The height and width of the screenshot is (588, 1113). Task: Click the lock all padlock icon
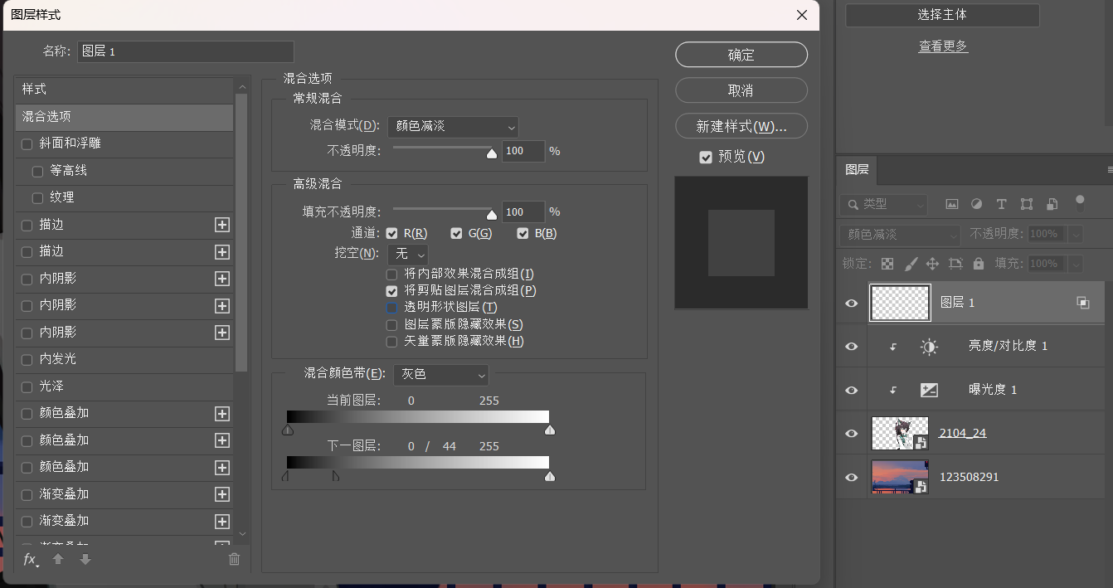(979, 264)
